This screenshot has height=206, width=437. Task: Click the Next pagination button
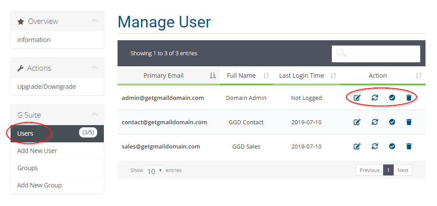403,170
